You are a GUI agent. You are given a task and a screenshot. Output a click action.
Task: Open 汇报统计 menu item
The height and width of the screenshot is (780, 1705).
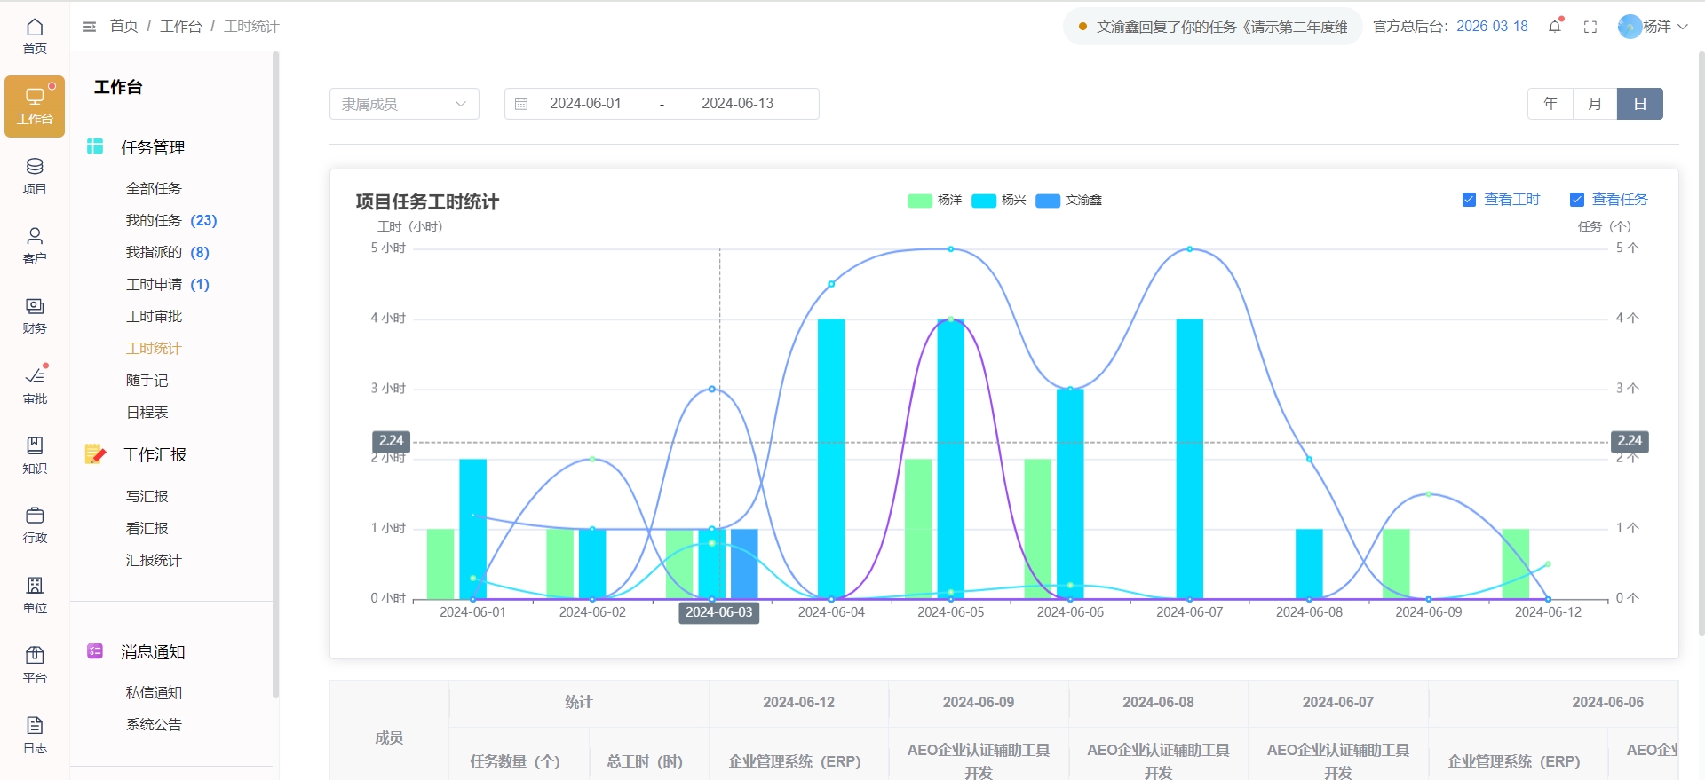154,560
